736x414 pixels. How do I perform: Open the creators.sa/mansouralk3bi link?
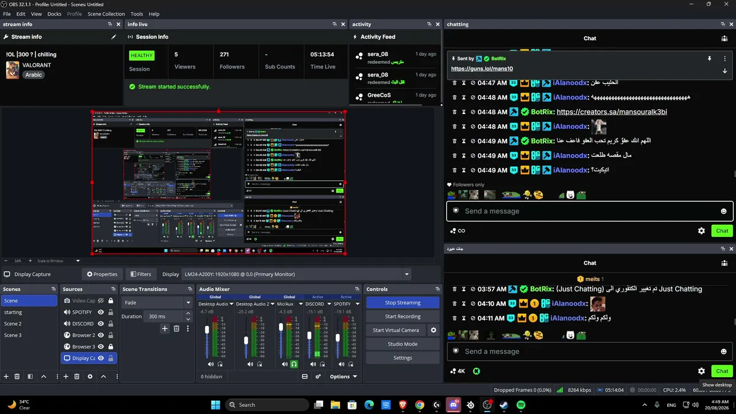612,112
